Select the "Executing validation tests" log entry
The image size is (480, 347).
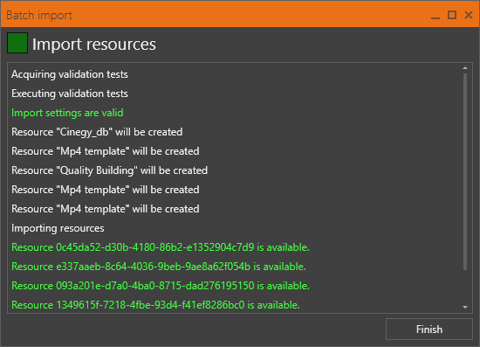tap(70, 94)
